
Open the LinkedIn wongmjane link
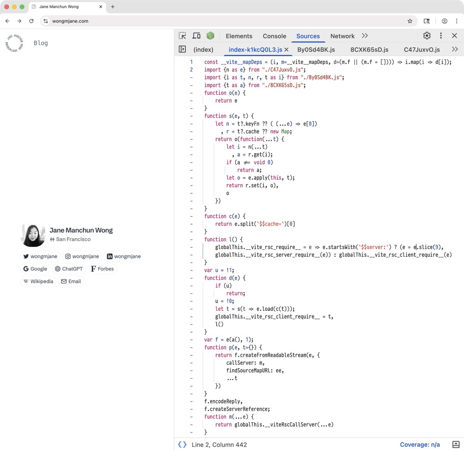click(124, 256)
